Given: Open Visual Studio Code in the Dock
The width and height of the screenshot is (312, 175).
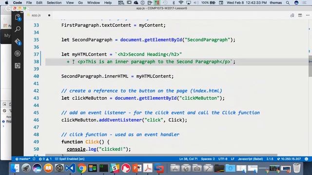Looking at the screenshot, I should pos(70,168).
